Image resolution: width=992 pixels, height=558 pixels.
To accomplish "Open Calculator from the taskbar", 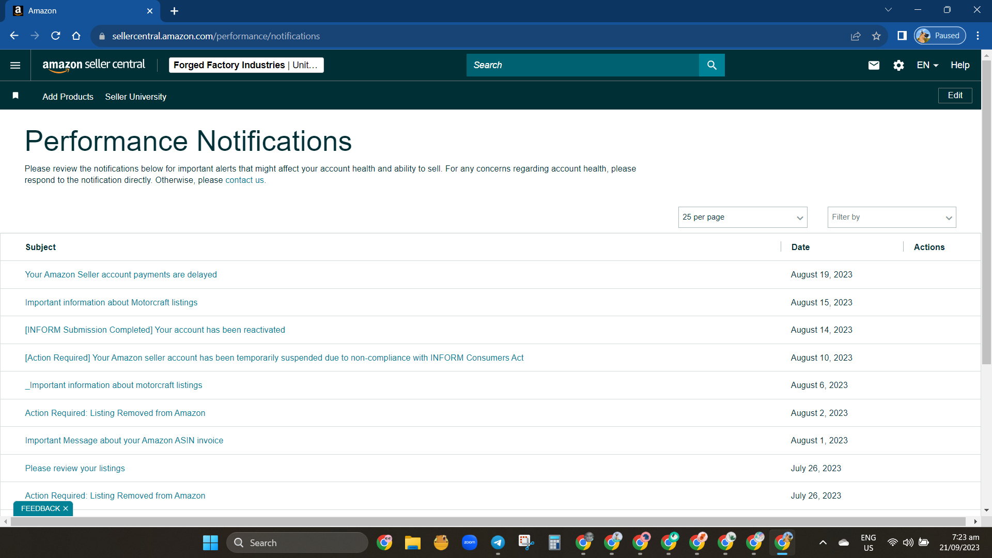I will 554,542.
